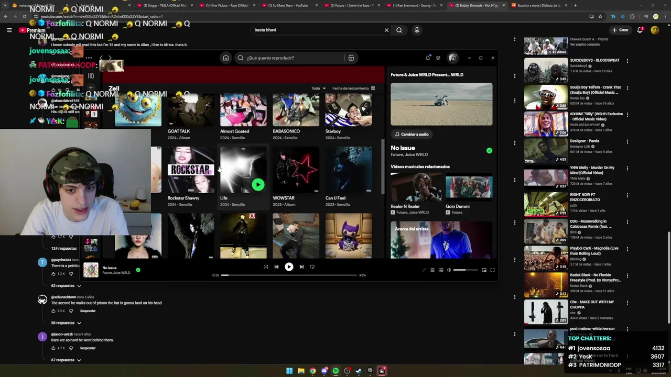Expand the Todo filter dropdown
Screen dimensions: 671x377
click(x=319, y=88)
